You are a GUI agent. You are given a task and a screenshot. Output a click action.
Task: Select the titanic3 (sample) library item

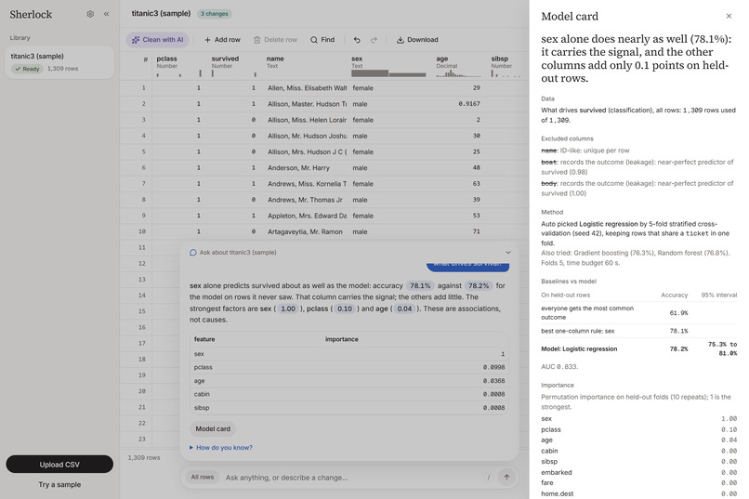coord(59,62)
